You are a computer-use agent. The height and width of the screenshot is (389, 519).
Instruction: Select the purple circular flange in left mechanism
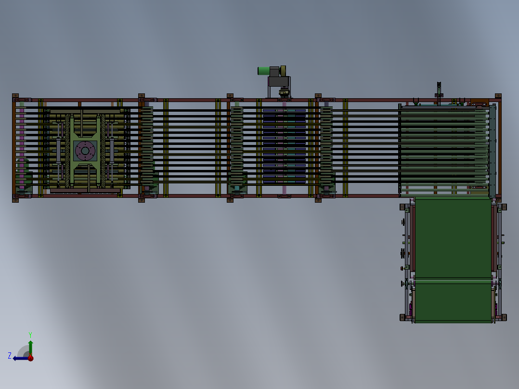pos(85,151)
